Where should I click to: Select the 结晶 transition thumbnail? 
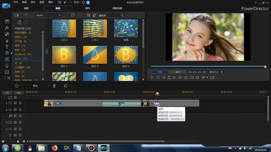[126, 29]
